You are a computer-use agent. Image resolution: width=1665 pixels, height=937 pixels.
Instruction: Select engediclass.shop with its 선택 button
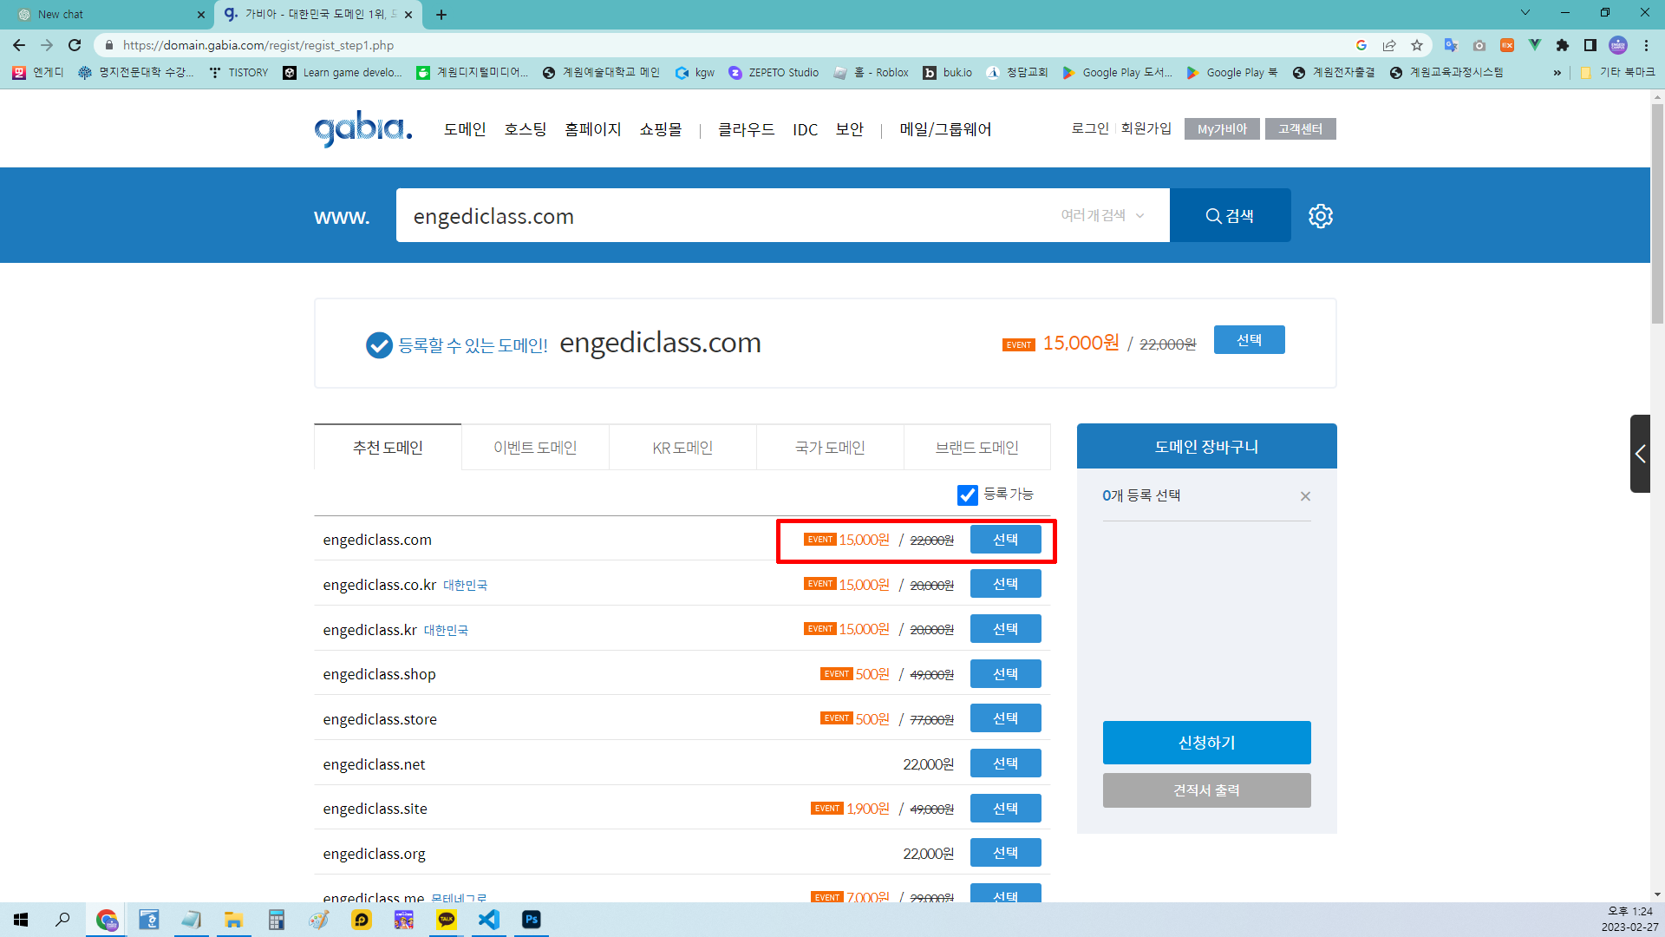coord(1005,673)
